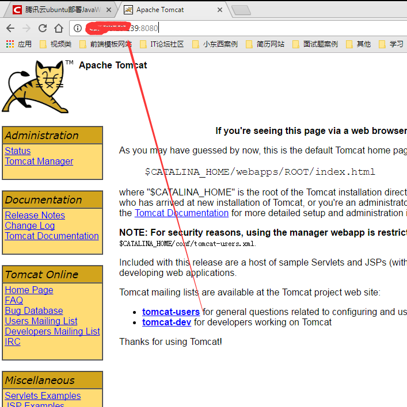Open the 应用 apps shortcut

pos(19,44)
